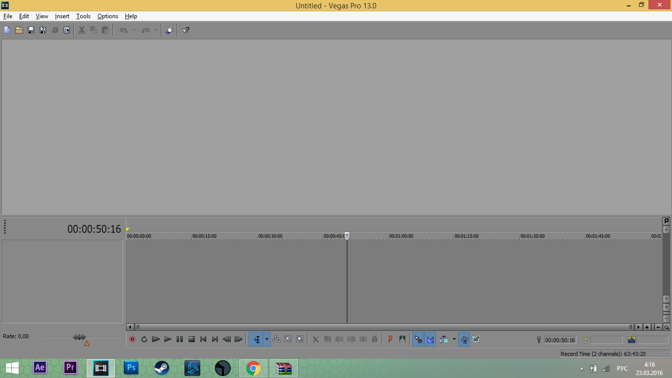Click the Undo arrow icon
Viewport: 672px width, 378px height.
(x=123, y=30)
